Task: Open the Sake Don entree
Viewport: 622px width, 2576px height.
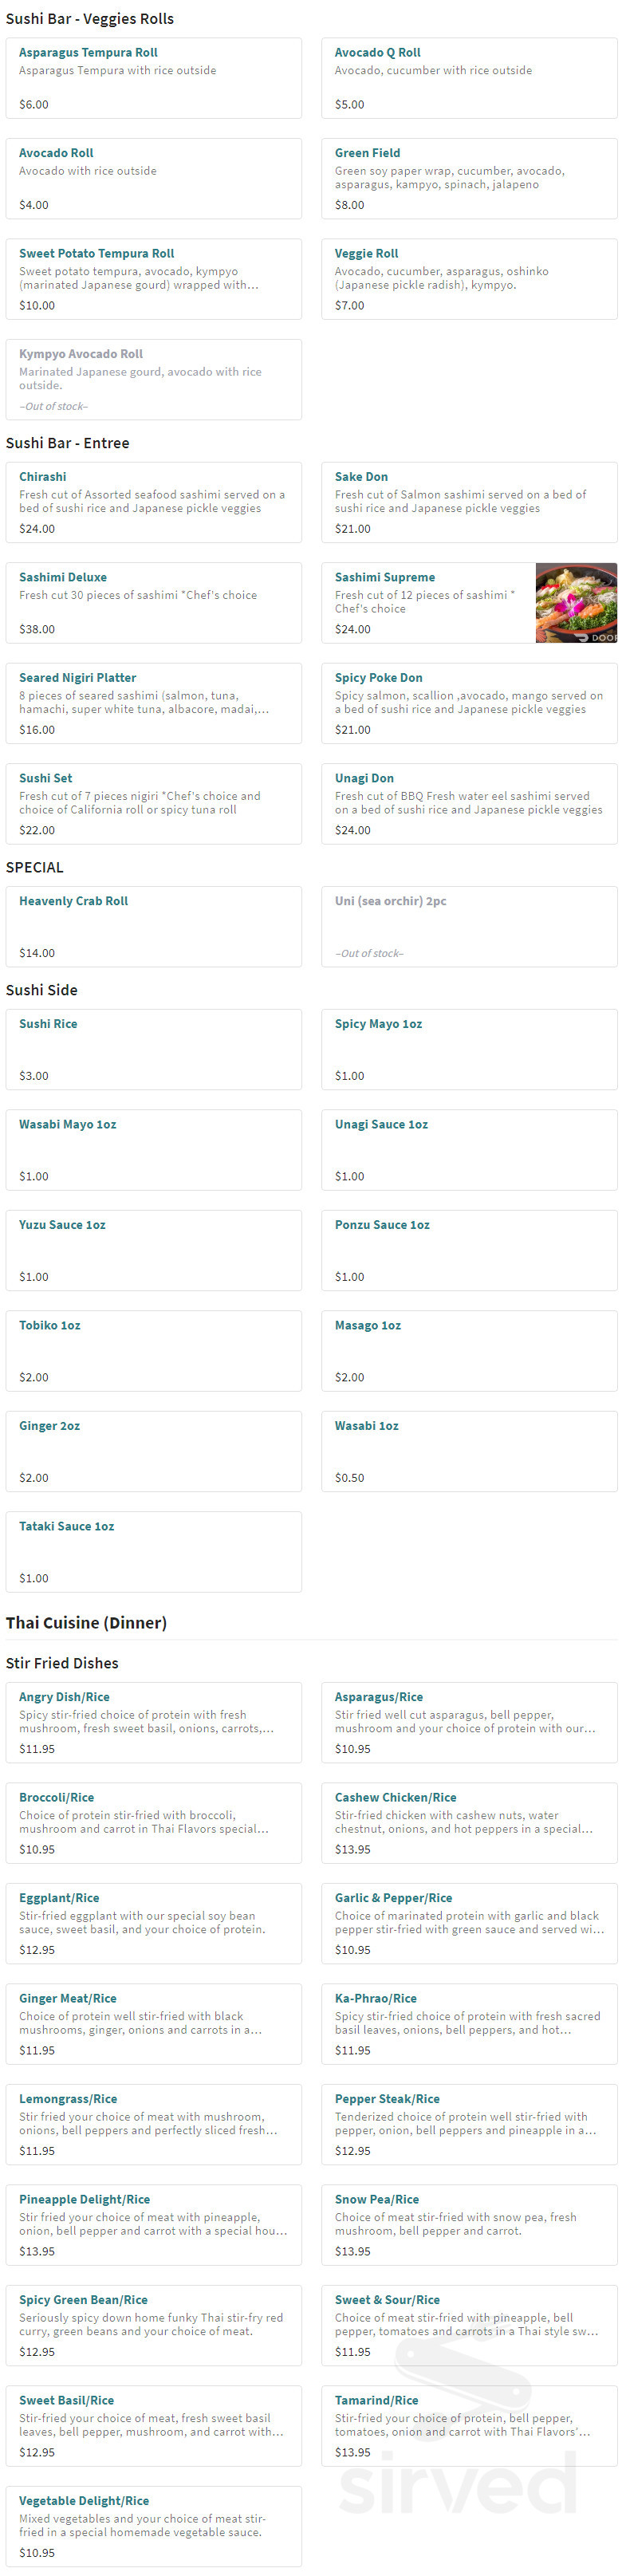Action: pos(468,502)
